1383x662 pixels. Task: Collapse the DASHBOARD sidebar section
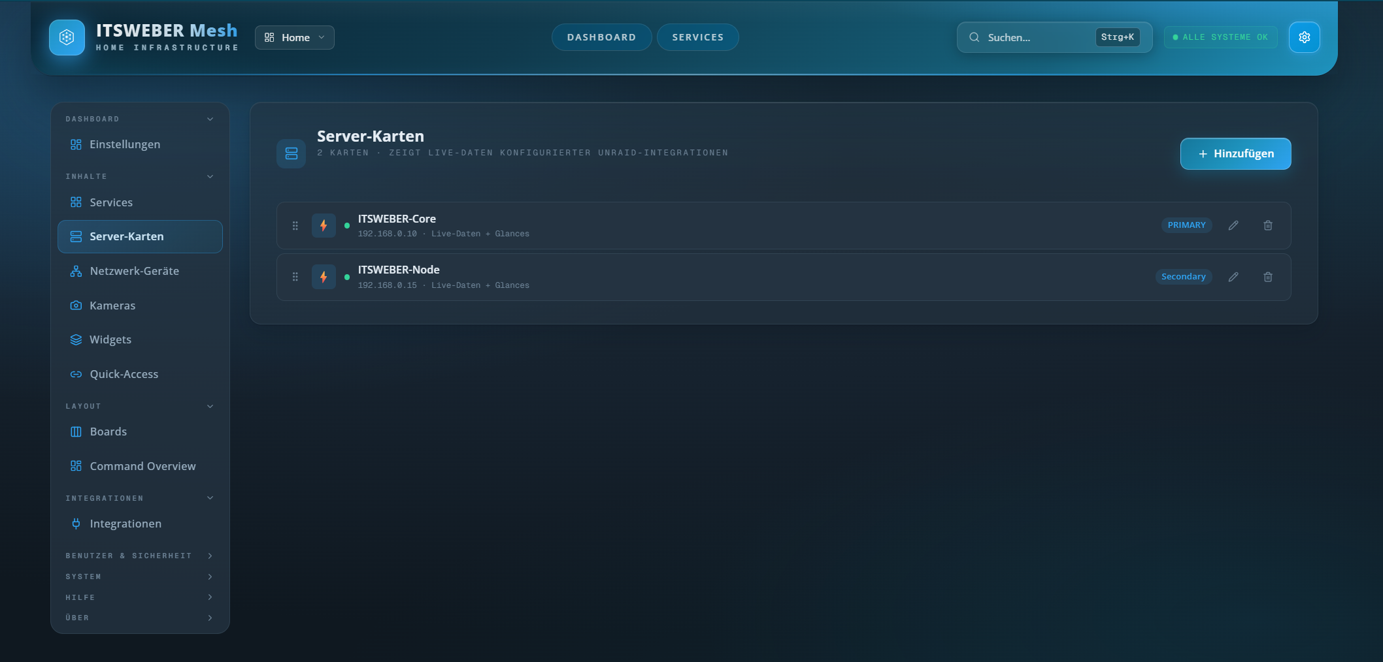(140, 119)
